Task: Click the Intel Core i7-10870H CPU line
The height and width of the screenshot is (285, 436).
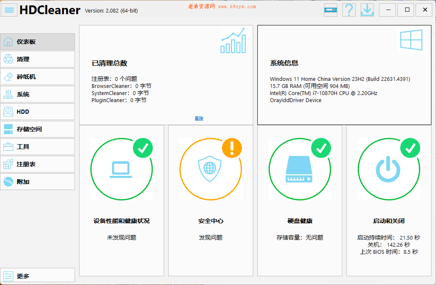Action: click(324, 93)
